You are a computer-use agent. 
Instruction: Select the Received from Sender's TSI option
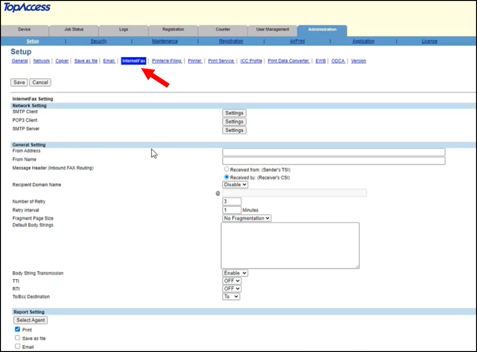click(226, 169)
